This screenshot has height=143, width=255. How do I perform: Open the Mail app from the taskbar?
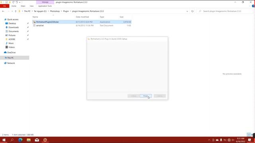coord(37,140)
